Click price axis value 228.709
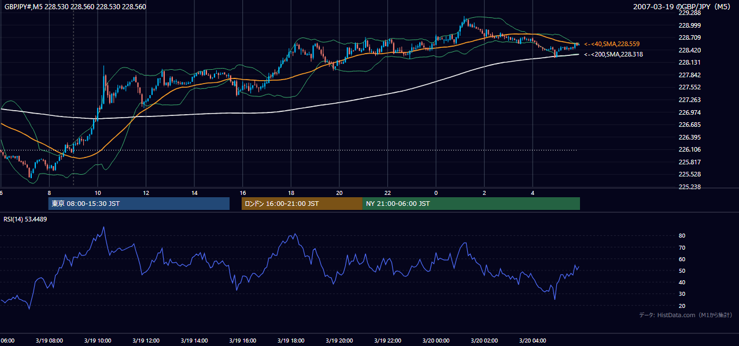Viewport: 739px width, 346px height. 689,37
